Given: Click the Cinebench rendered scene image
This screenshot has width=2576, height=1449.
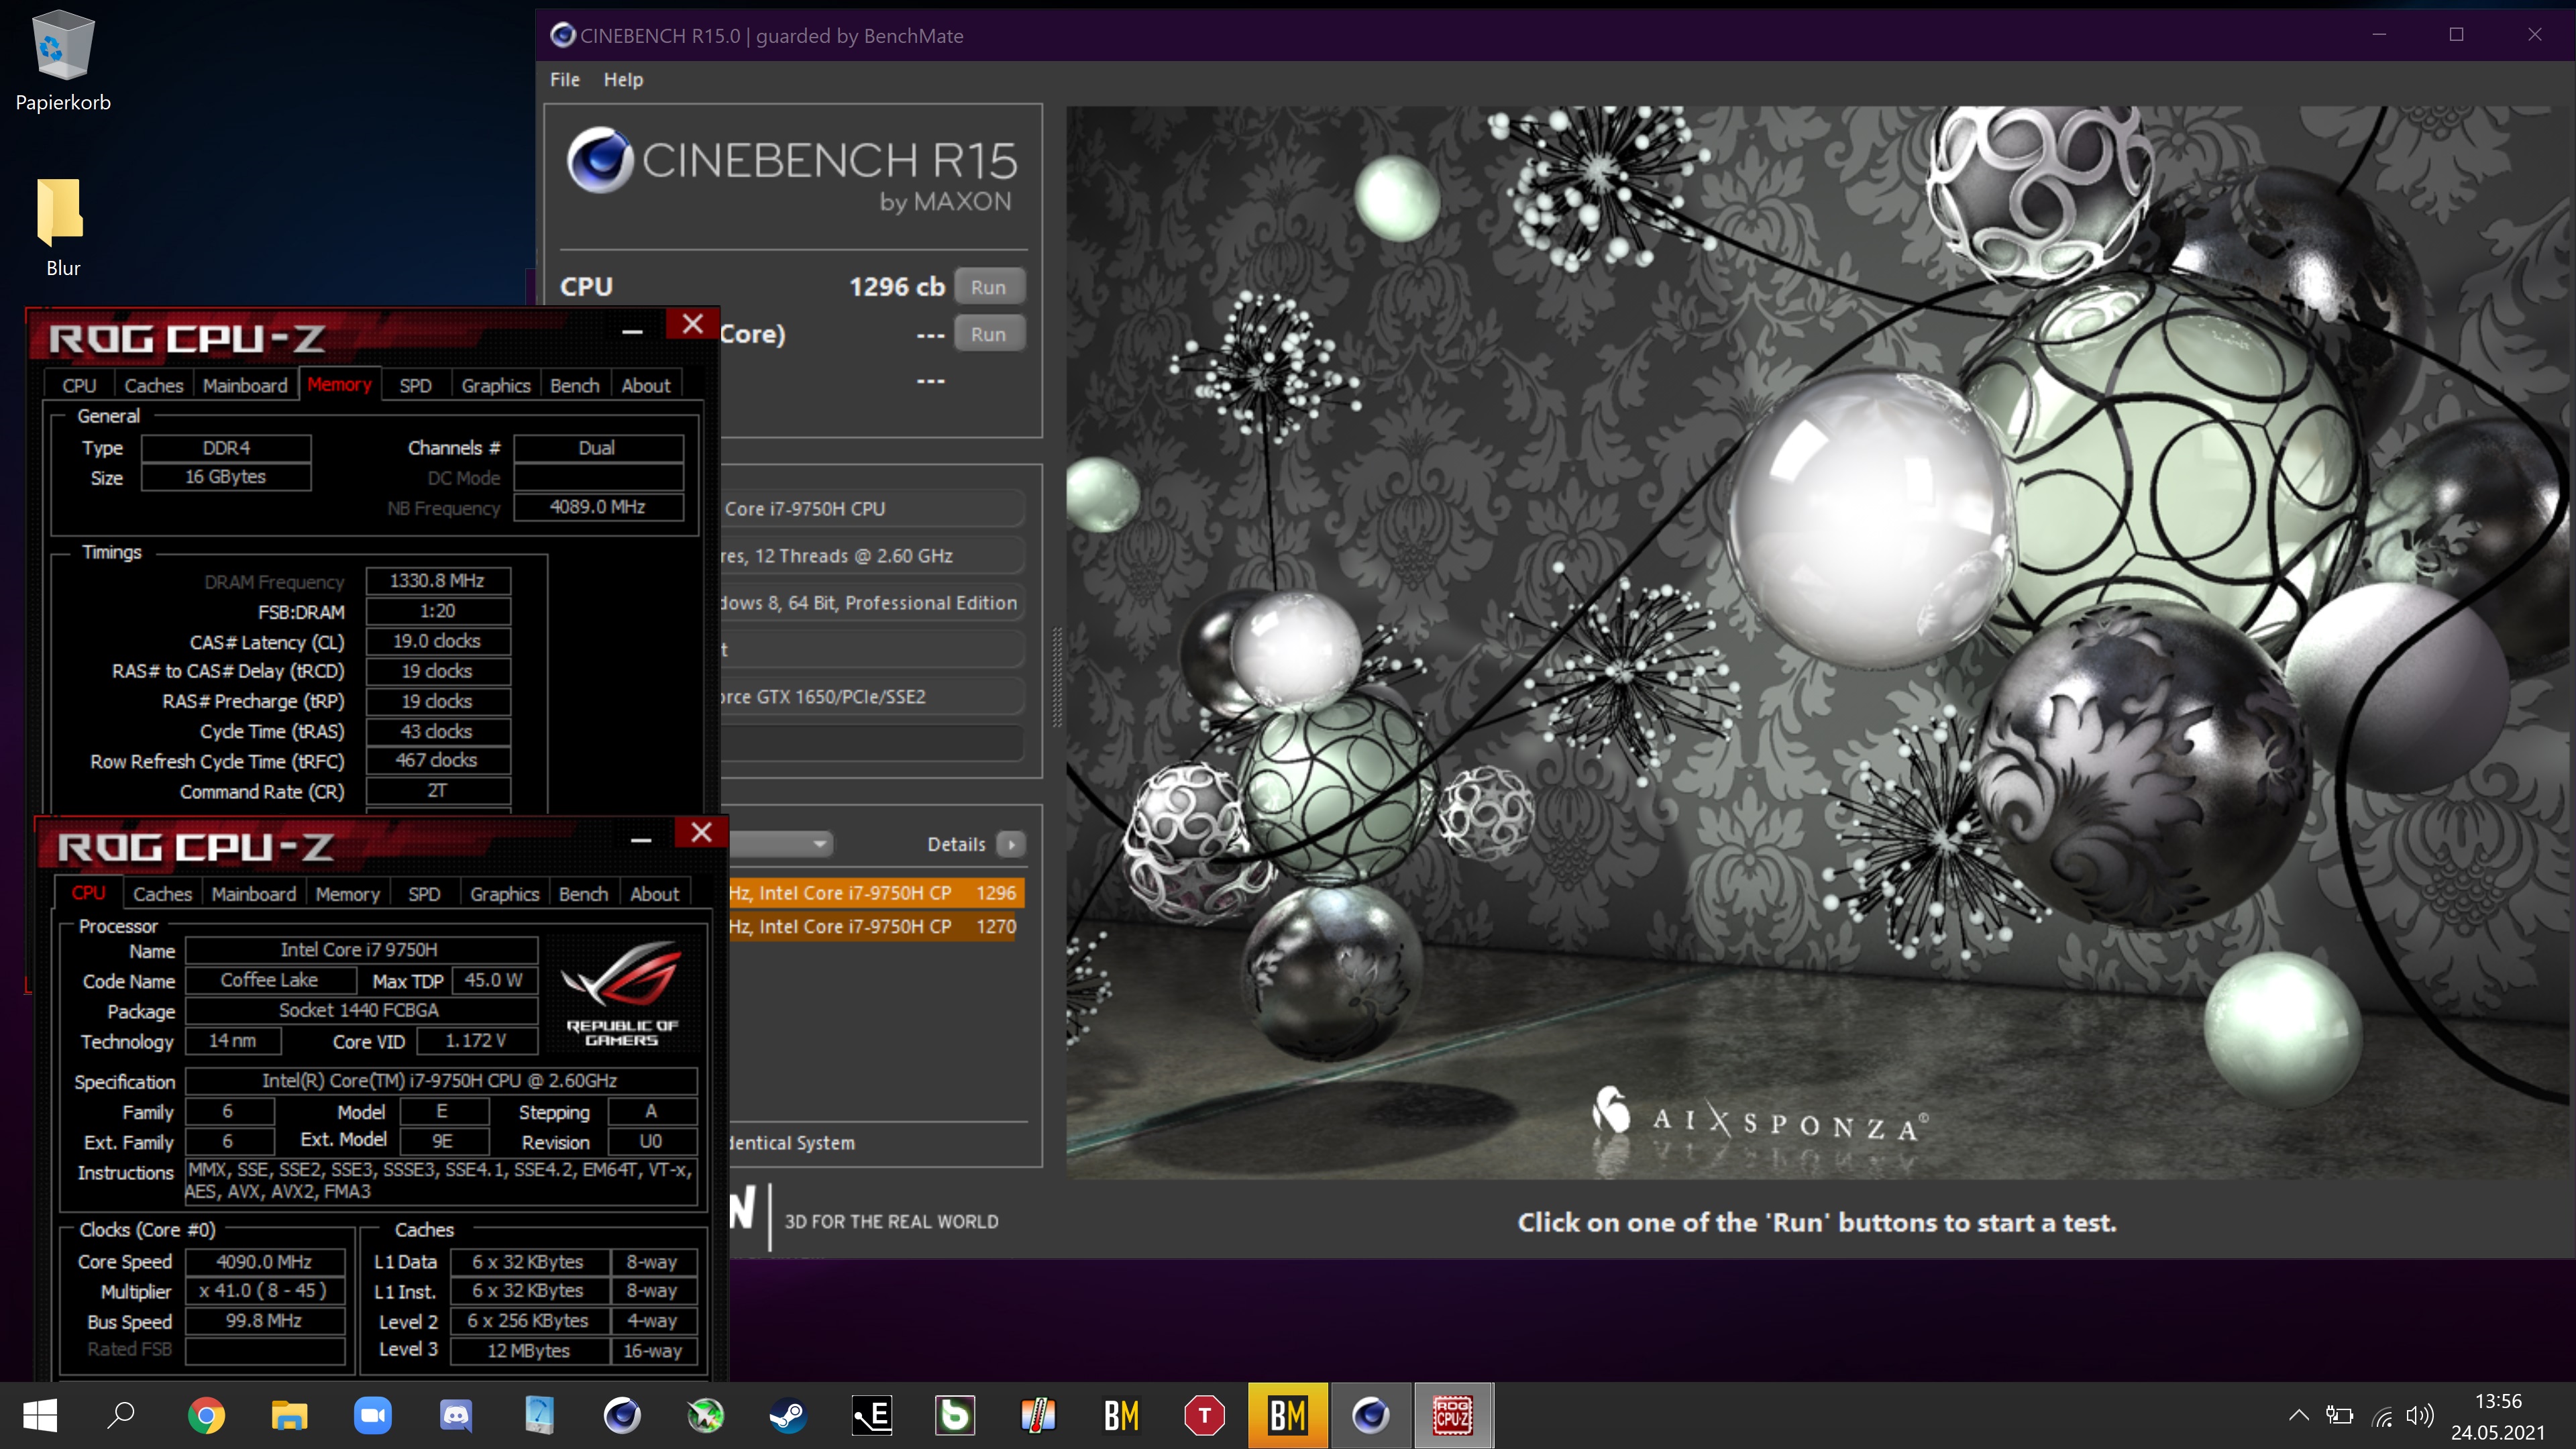Looking at the screenshot, I should click(x=1819, y=642).
